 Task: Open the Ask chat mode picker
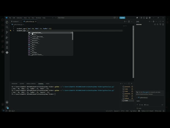[141, 105]
